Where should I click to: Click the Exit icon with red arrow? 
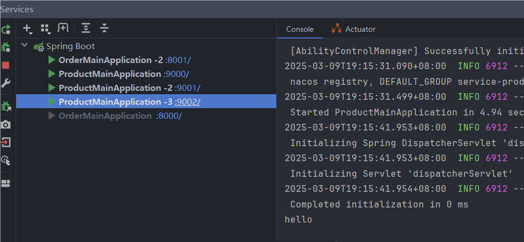(x=6, y=142)
